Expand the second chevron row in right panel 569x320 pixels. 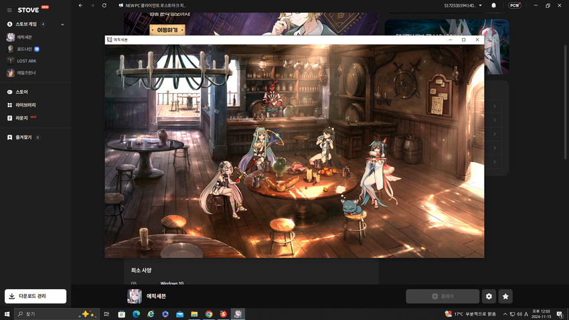(494, 120)
